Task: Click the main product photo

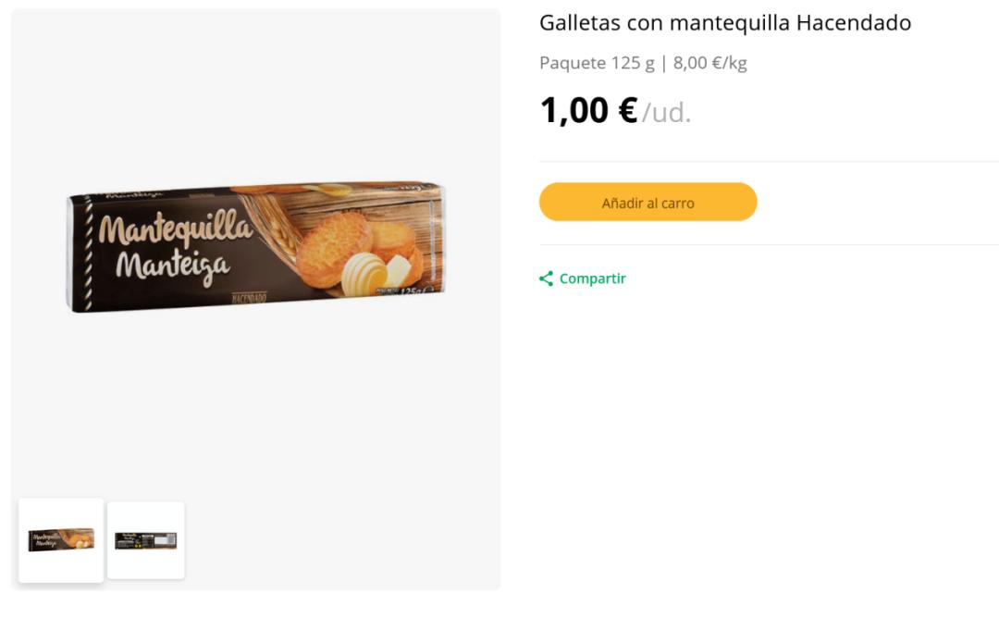Action: [255, 248]
